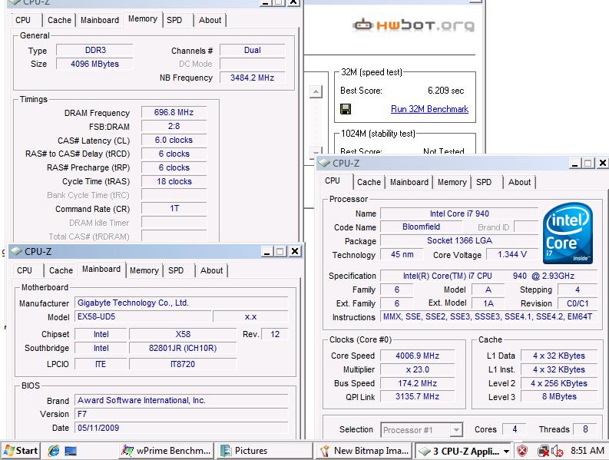The width and height of the screenshot is (609, 460).
Task: Open New Bitmap Image taskbar item
Action: (x=364, y=451)
